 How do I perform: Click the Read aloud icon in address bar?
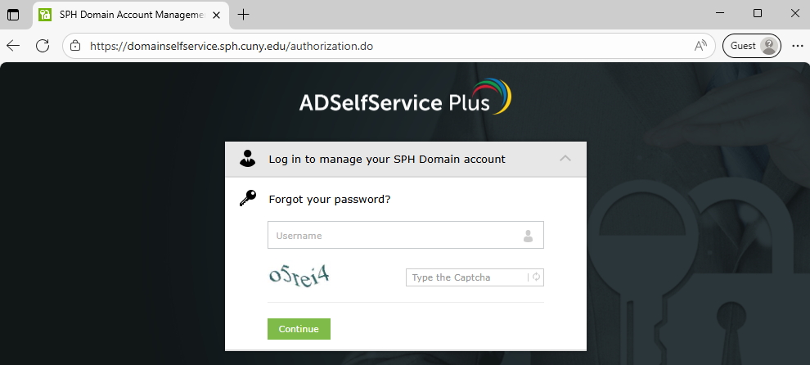pos(700,46)
